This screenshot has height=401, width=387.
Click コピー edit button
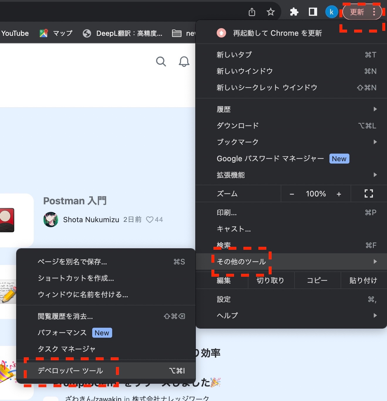click(x=317, y=280)
